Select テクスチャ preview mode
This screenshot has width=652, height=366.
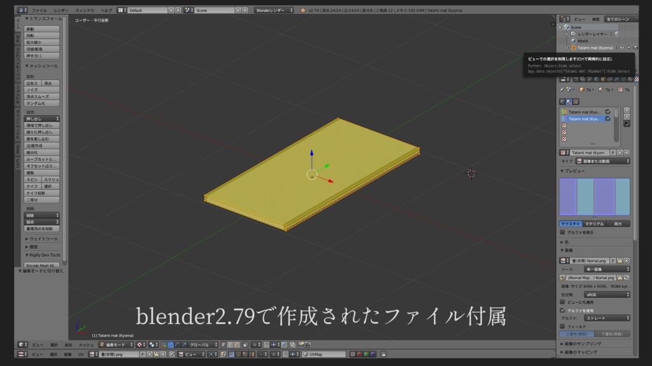(570, 224)
